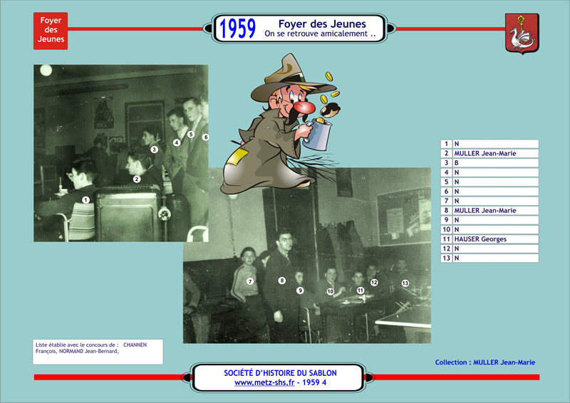This screenshot has width=570, height=403.
Task: Click the number 5 marker on the photo
Action: (x=191, y=135)
